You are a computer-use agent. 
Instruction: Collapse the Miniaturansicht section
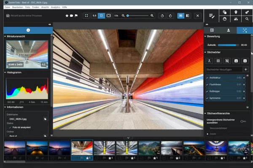pyautogui.click(x=5, y=37)
